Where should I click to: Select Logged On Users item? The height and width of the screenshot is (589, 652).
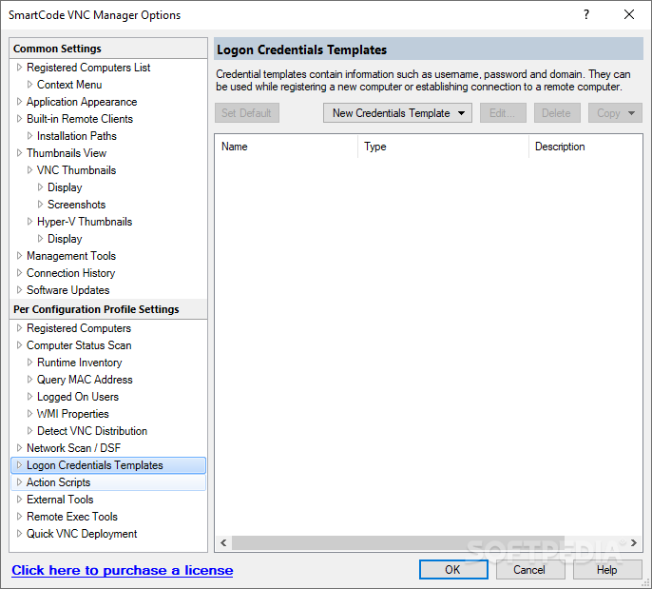tap(77, 396)
